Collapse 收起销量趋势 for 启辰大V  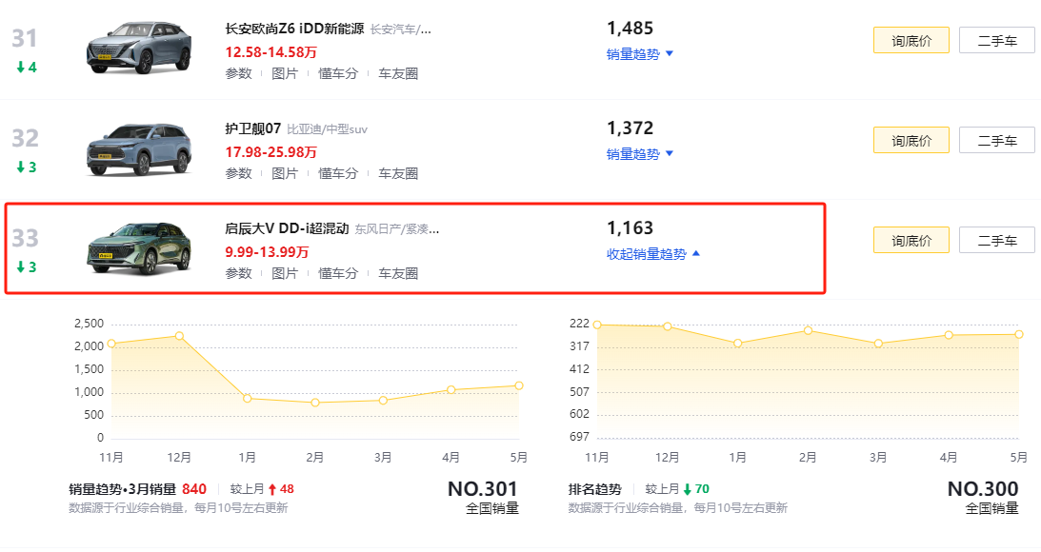pos(652,254)
